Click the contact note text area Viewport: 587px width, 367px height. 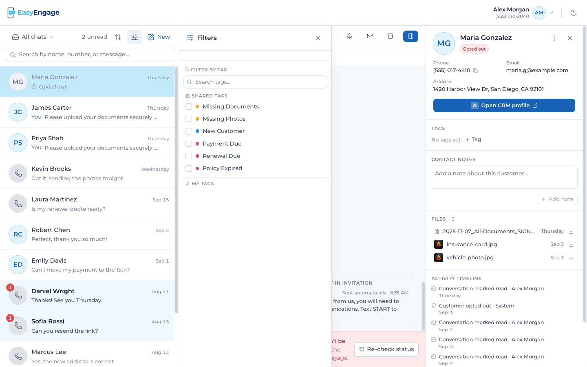tap(504, 177)
